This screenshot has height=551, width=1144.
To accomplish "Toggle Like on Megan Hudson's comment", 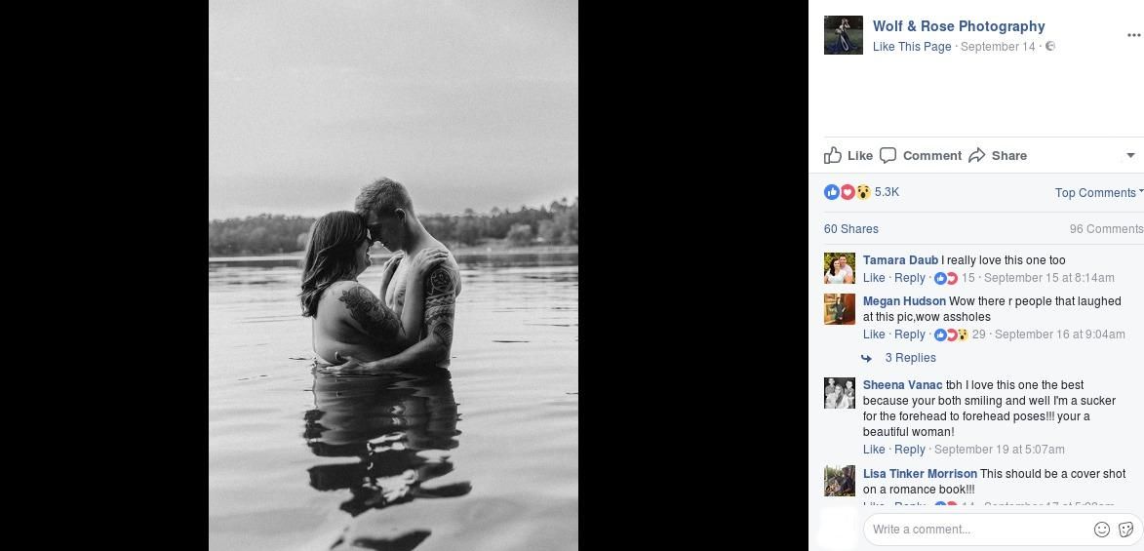I will (873, 335).
